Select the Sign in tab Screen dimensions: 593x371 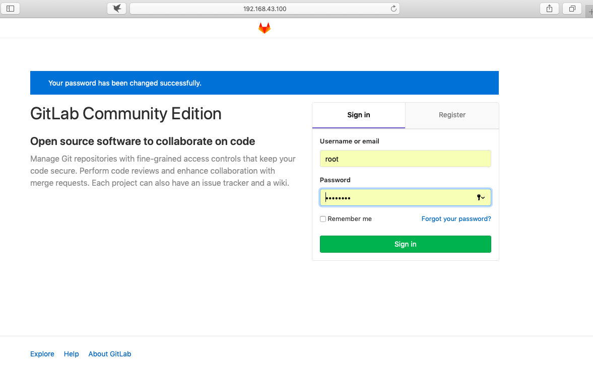pos(358,115)
